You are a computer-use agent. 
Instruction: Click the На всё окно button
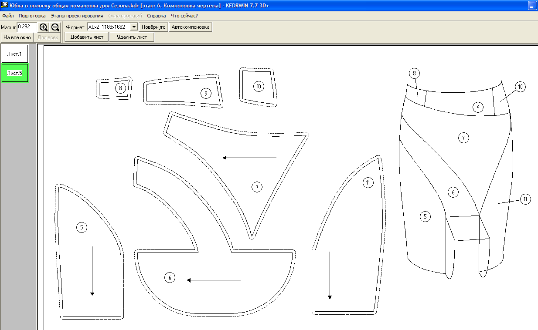pyautogui.click(x=17, y=37)
